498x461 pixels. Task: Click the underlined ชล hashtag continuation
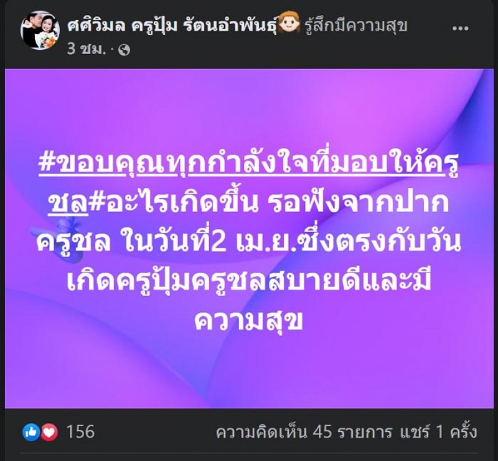(x=69, y=202)
